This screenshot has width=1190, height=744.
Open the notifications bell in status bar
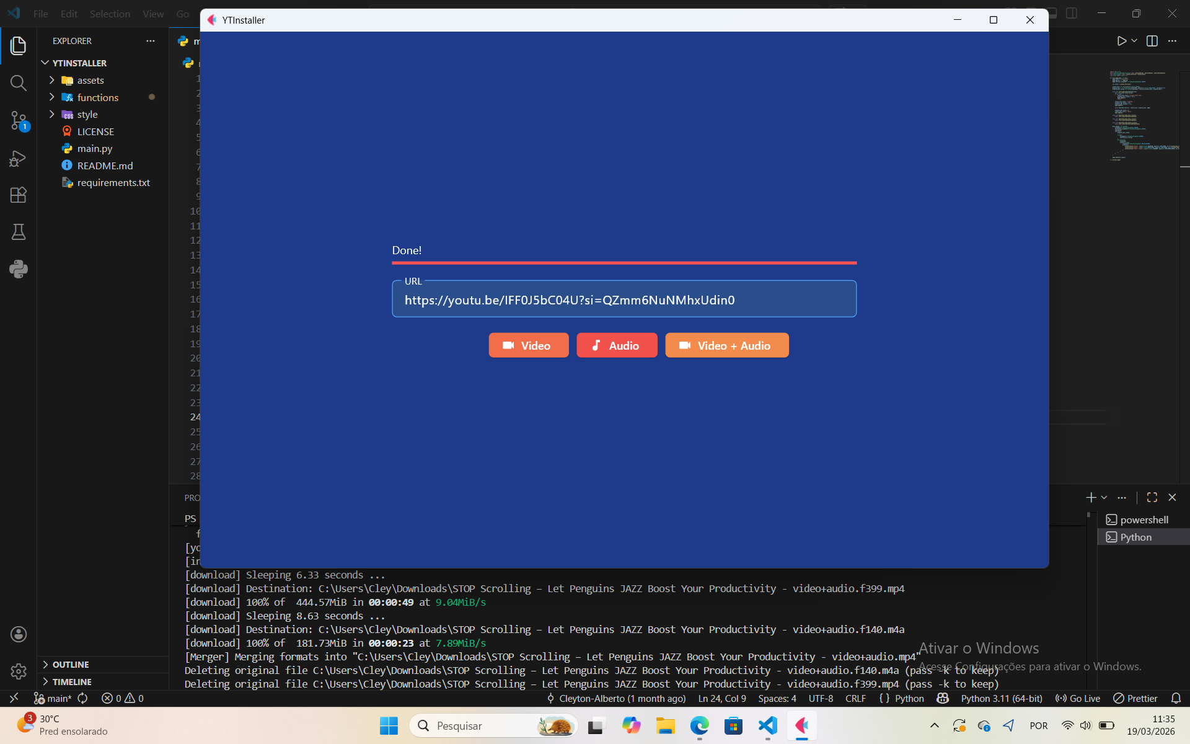[x=1176, y=698]
